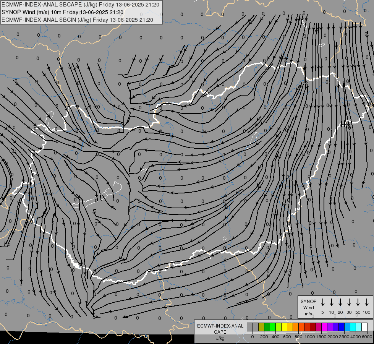374x344 pixels.
Task: Select the orange-red swatch right of the 800 tick
Action: coord(301,327)
